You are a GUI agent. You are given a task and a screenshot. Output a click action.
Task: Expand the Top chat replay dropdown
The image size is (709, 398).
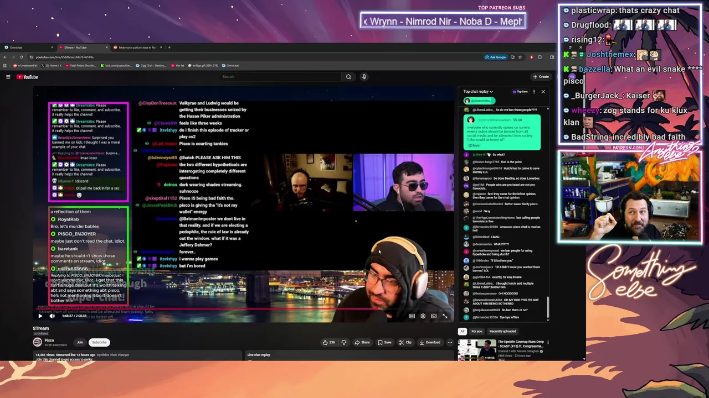tap(478, 92)
